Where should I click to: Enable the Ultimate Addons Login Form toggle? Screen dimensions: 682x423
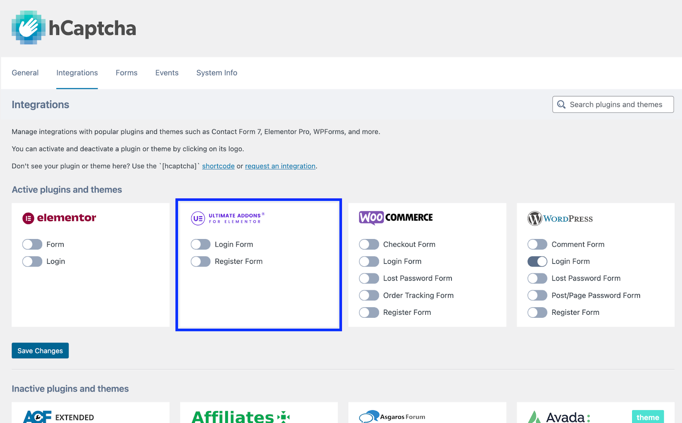[x=200, y=244]
